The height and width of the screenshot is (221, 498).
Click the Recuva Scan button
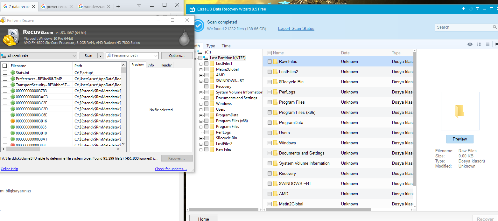[x=88, y=56]
